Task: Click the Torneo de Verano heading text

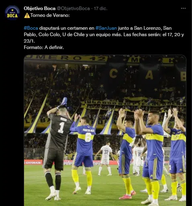Action: [50, 15]
